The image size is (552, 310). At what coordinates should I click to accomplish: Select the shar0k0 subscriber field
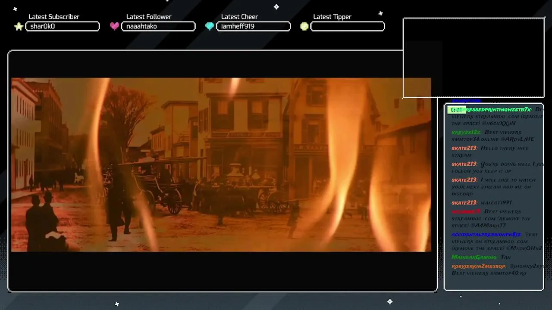[x=63, y=26]
